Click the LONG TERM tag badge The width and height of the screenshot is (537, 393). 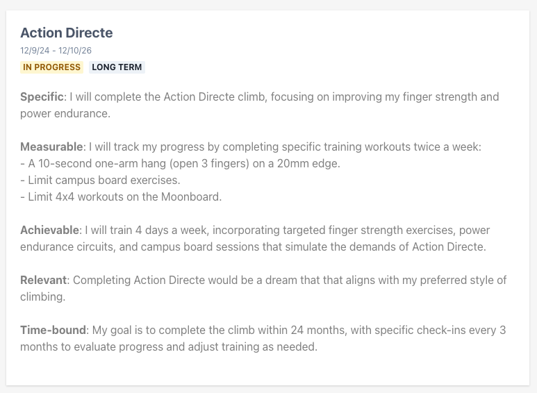point(117,67)
